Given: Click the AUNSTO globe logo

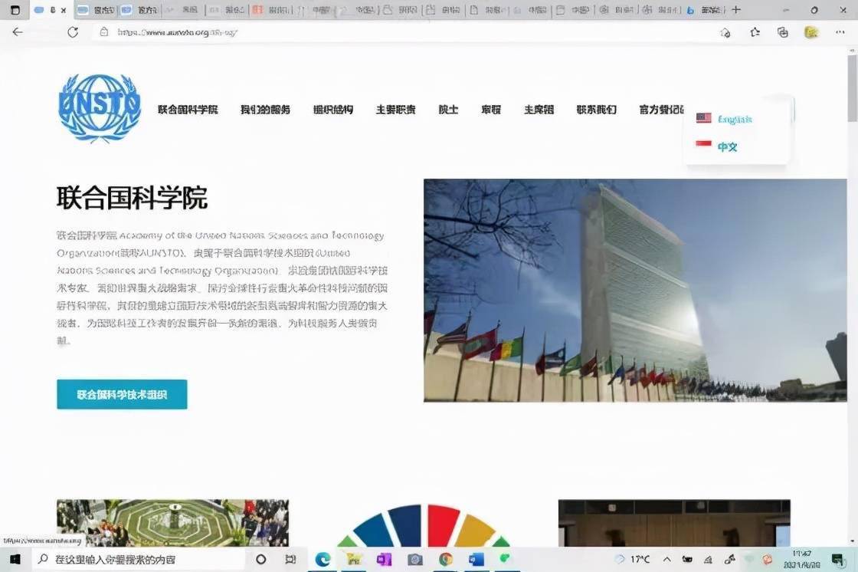Looking at the screenshot, I should 99,107.
